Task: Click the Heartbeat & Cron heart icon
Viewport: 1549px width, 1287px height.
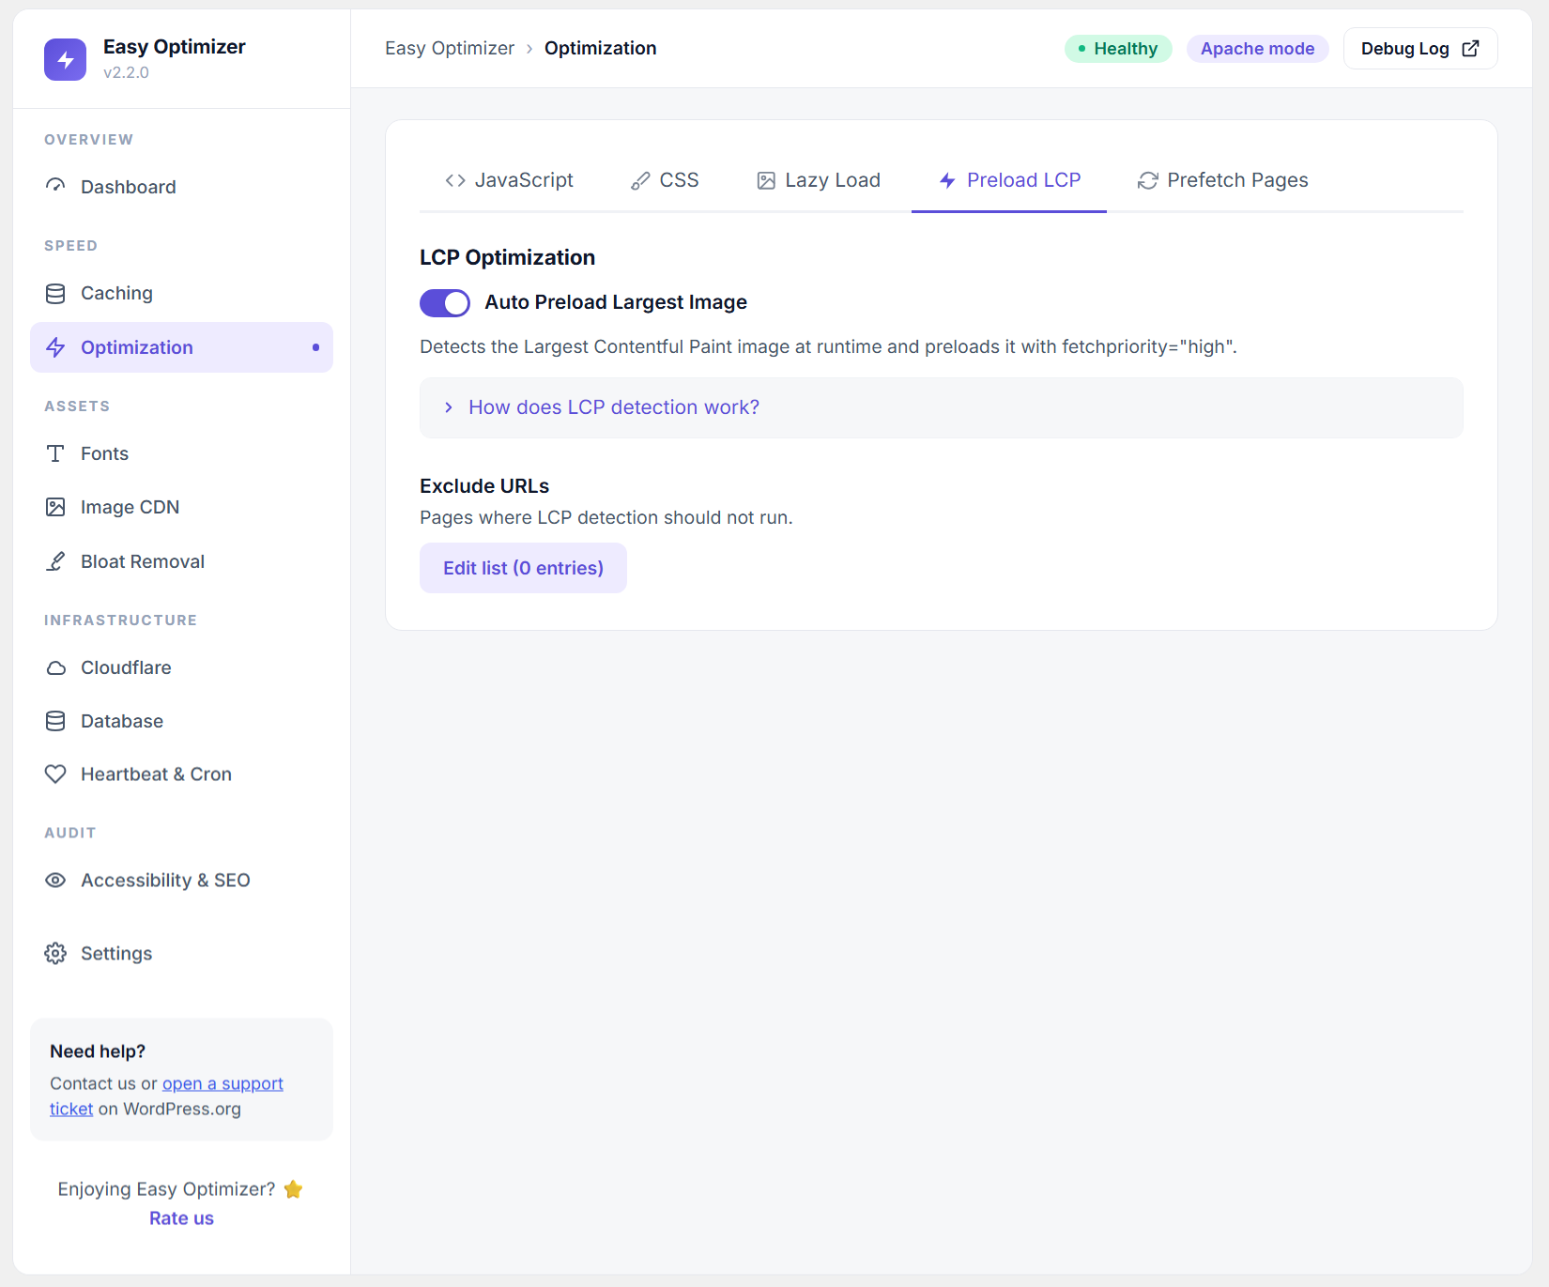Action: click(55, 774)
